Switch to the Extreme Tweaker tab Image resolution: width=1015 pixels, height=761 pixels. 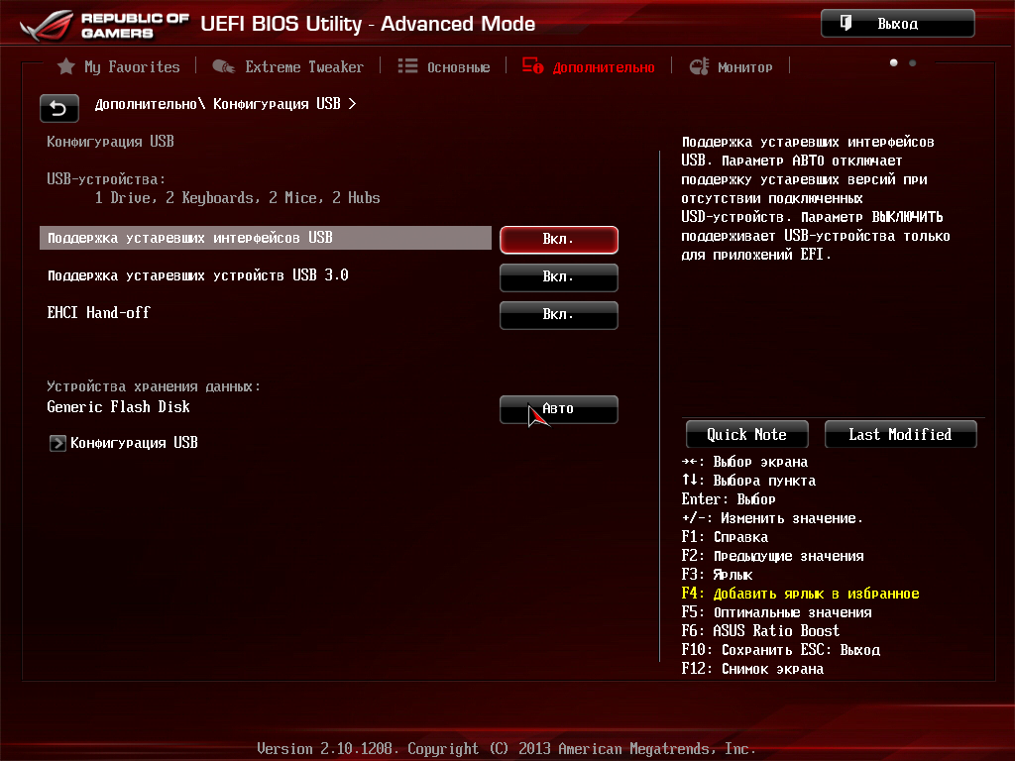(303, 66)
